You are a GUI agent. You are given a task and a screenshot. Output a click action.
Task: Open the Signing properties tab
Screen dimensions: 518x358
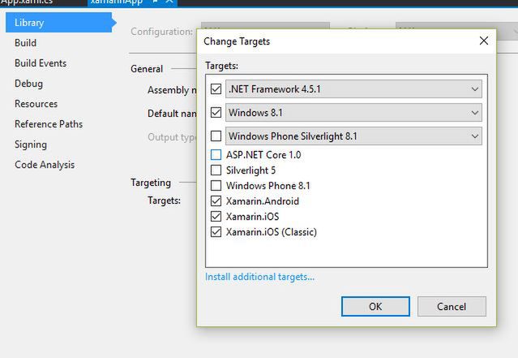[x=31, y=144]
